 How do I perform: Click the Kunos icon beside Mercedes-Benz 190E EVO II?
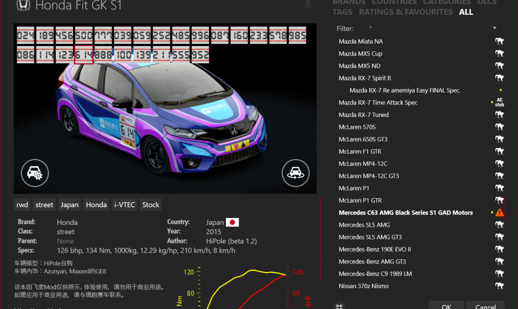[499, 249]
